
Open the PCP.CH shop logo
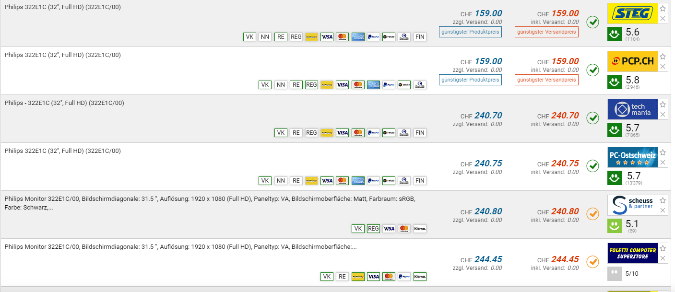(x=632, y=61)
